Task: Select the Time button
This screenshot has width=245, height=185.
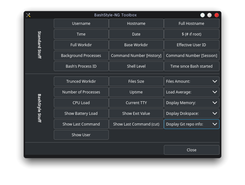Action: 81,34
